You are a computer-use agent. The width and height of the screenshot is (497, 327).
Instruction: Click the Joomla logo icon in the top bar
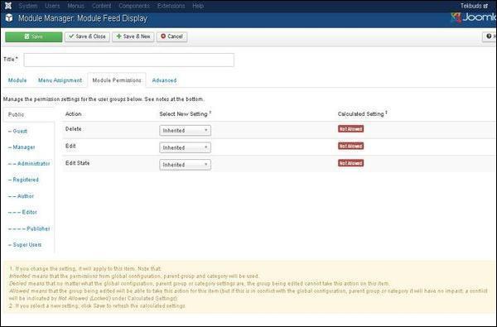pyautogui.click(x=8, y=6)
